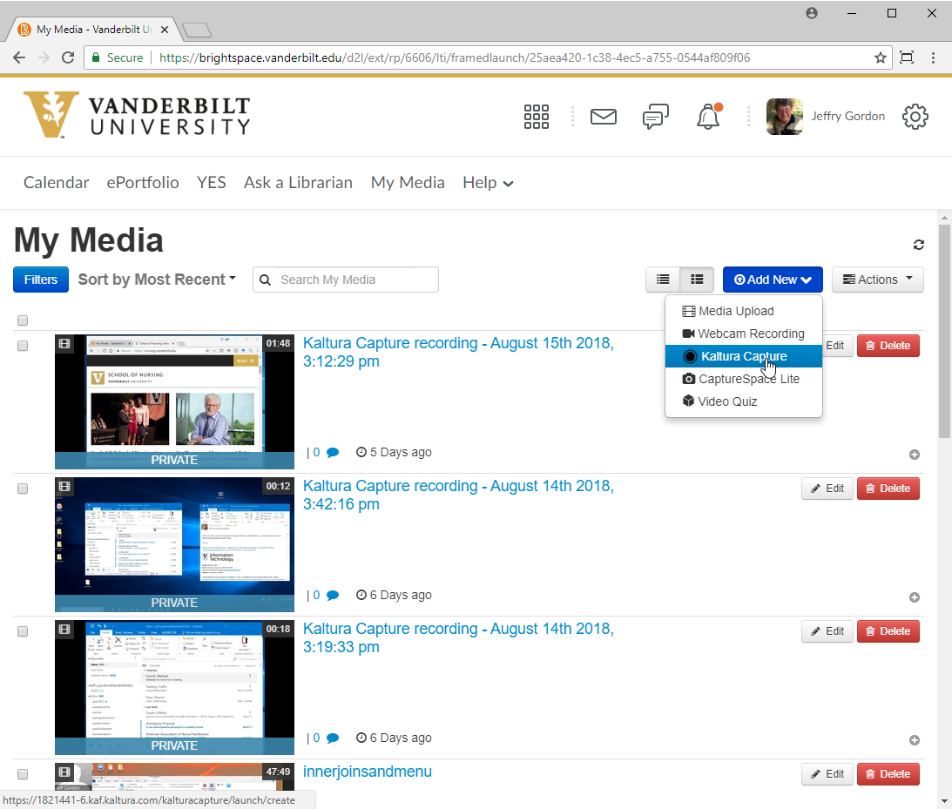
Task: Bookmark this page with the star icon
Action: [881, 58]
